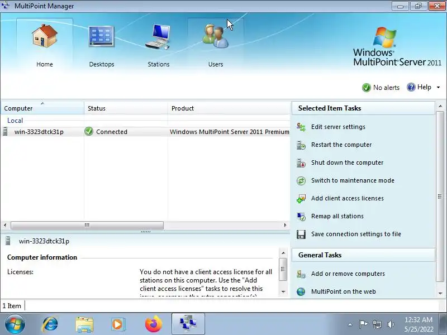Click MultiPoint Manager taskbar button

coord(188,324)
